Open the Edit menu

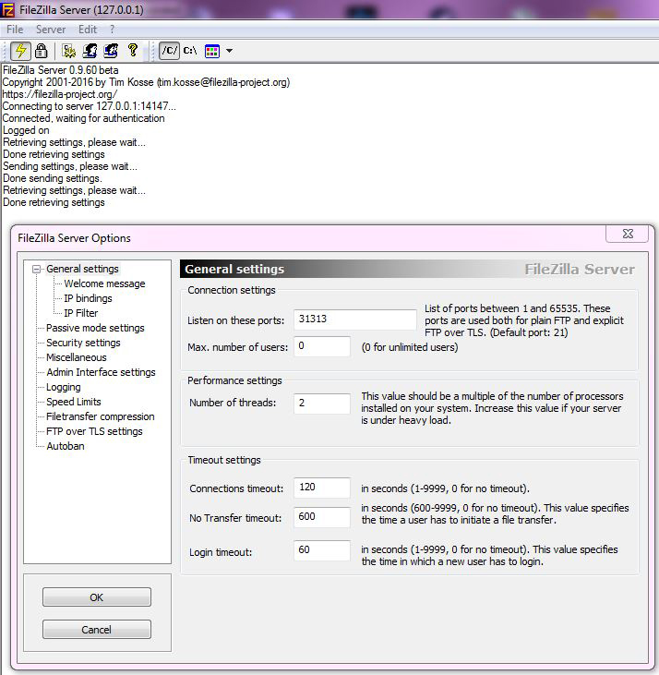point(88,30)
